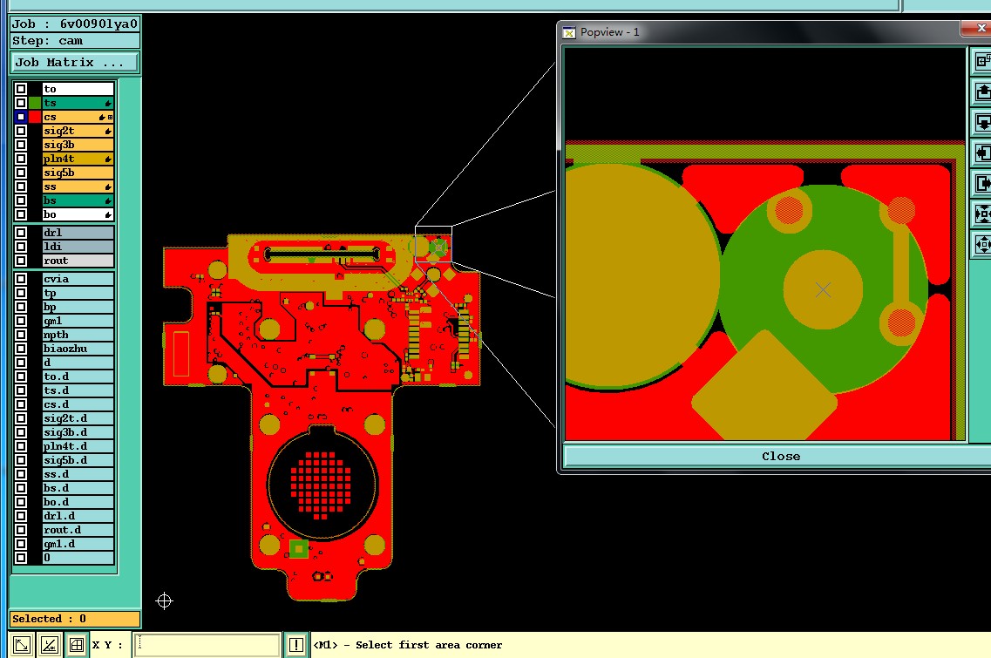Click the Popview pan down arrow icon
Screen dimensions: 991x658
[x=982, y=122]
